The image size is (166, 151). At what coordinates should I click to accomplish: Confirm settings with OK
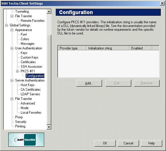tap(105, 143)
